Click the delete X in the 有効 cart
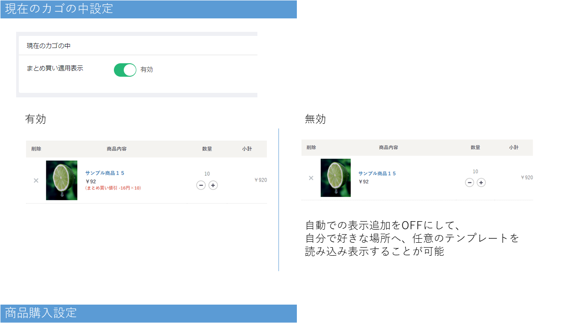This screenshot has height=323, width=574. (36, 180)
